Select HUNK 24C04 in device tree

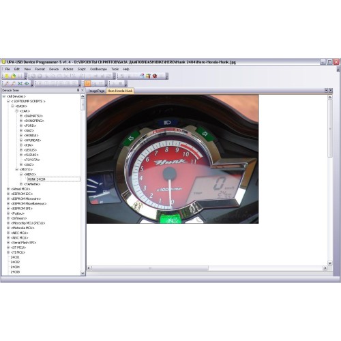pos(36,179)
